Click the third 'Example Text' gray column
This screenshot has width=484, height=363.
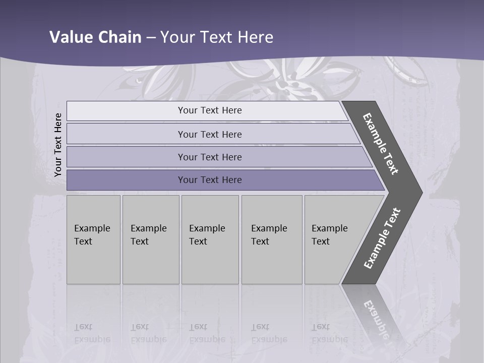tap(210, 239)
